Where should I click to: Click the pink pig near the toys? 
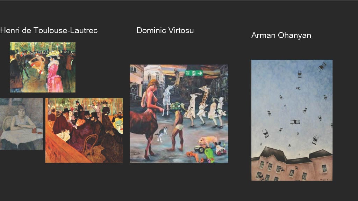click(208, 140)
